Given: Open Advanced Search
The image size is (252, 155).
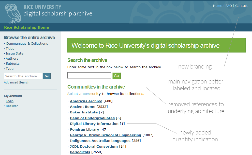Looking at the screenshot, I should [17, 82].
